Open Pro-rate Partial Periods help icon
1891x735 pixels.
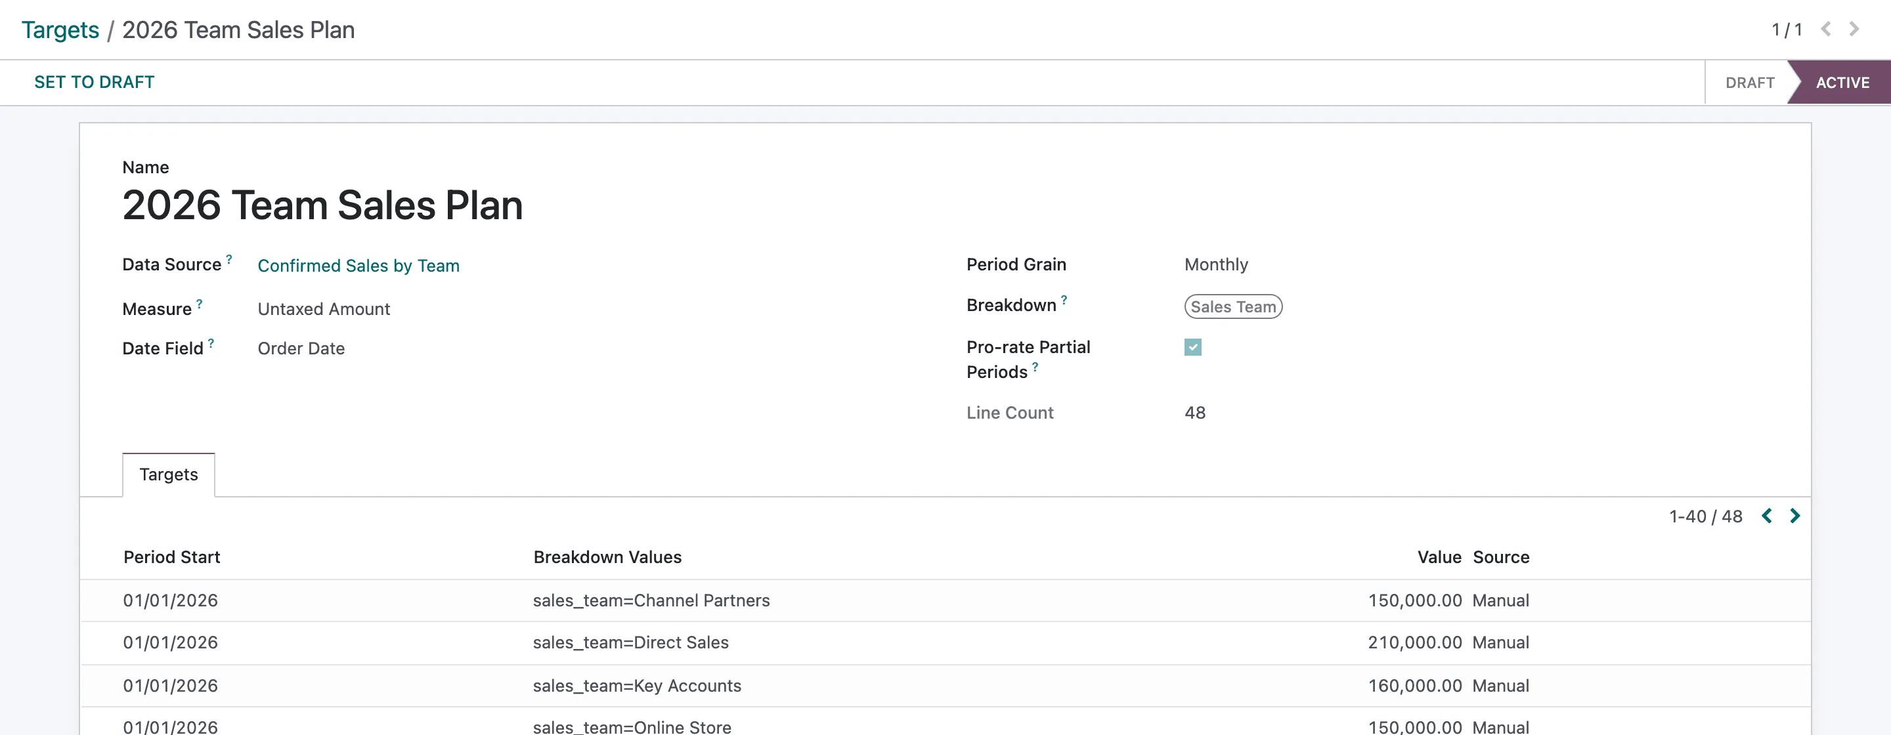[1035, 367]
